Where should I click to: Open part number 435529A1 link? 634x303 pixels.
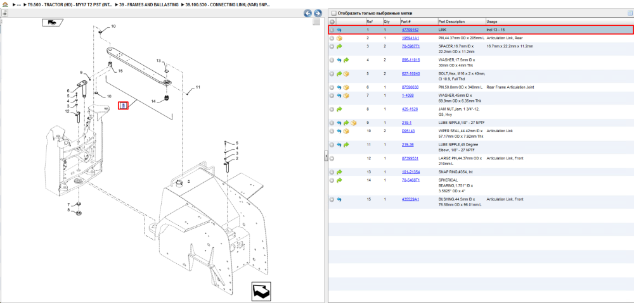(410, 199)
